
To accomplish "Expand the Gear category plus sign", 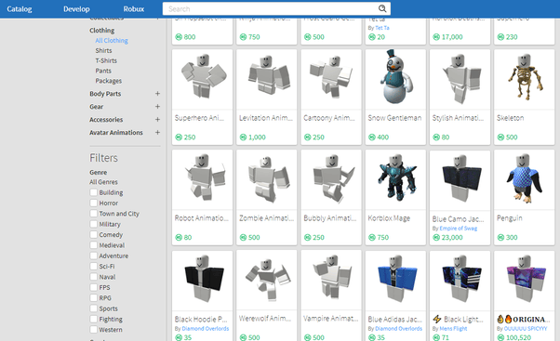I will pos(157,106).
